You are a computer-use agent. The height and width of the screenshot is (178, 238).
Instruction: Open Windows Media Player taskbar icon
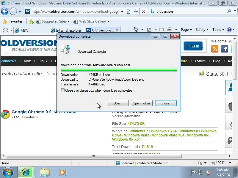tap(62, 172)
